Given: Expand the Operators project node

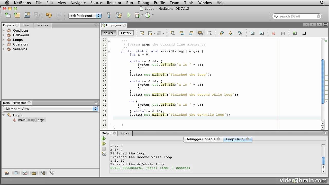Looking at the screenshot, I should click(x=4, y=44).
